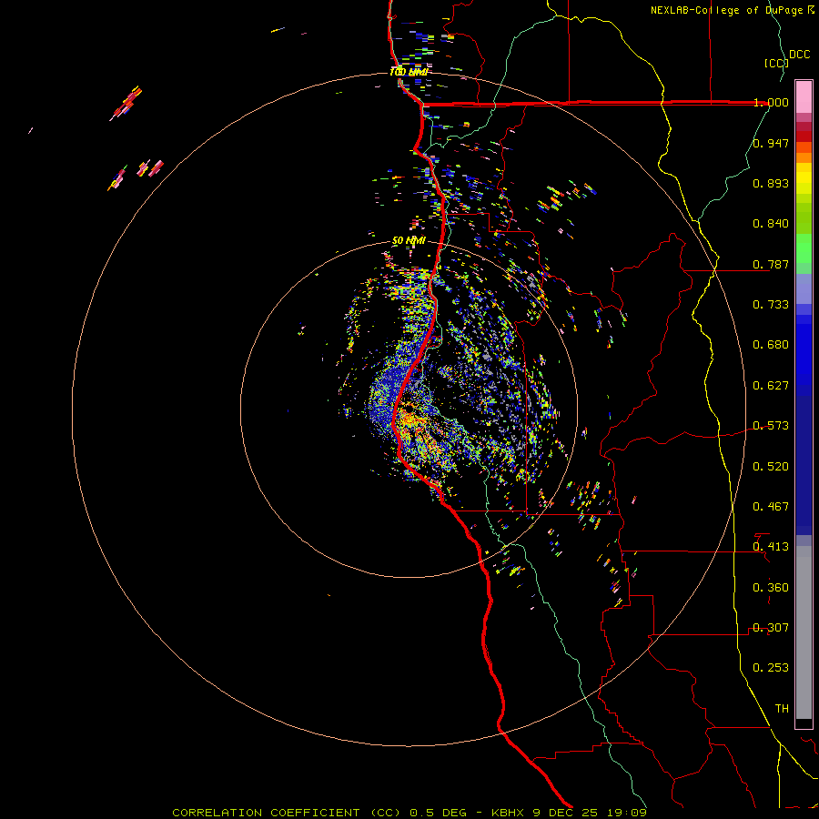
Task: Select the 0.787 scale value
Action: point(771,264)
